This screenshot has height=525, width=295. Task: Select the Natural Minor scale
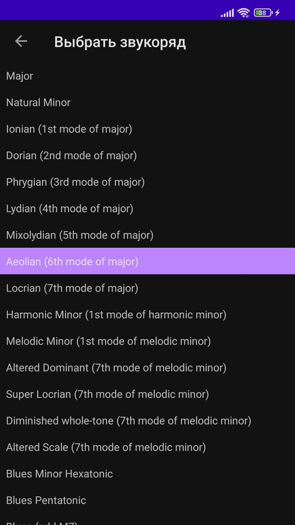coord(147,102)
